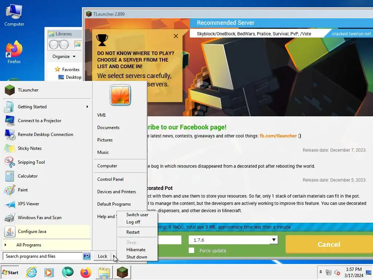
Task: Close the yellow server tip popup
Action: tap(176, 36)
